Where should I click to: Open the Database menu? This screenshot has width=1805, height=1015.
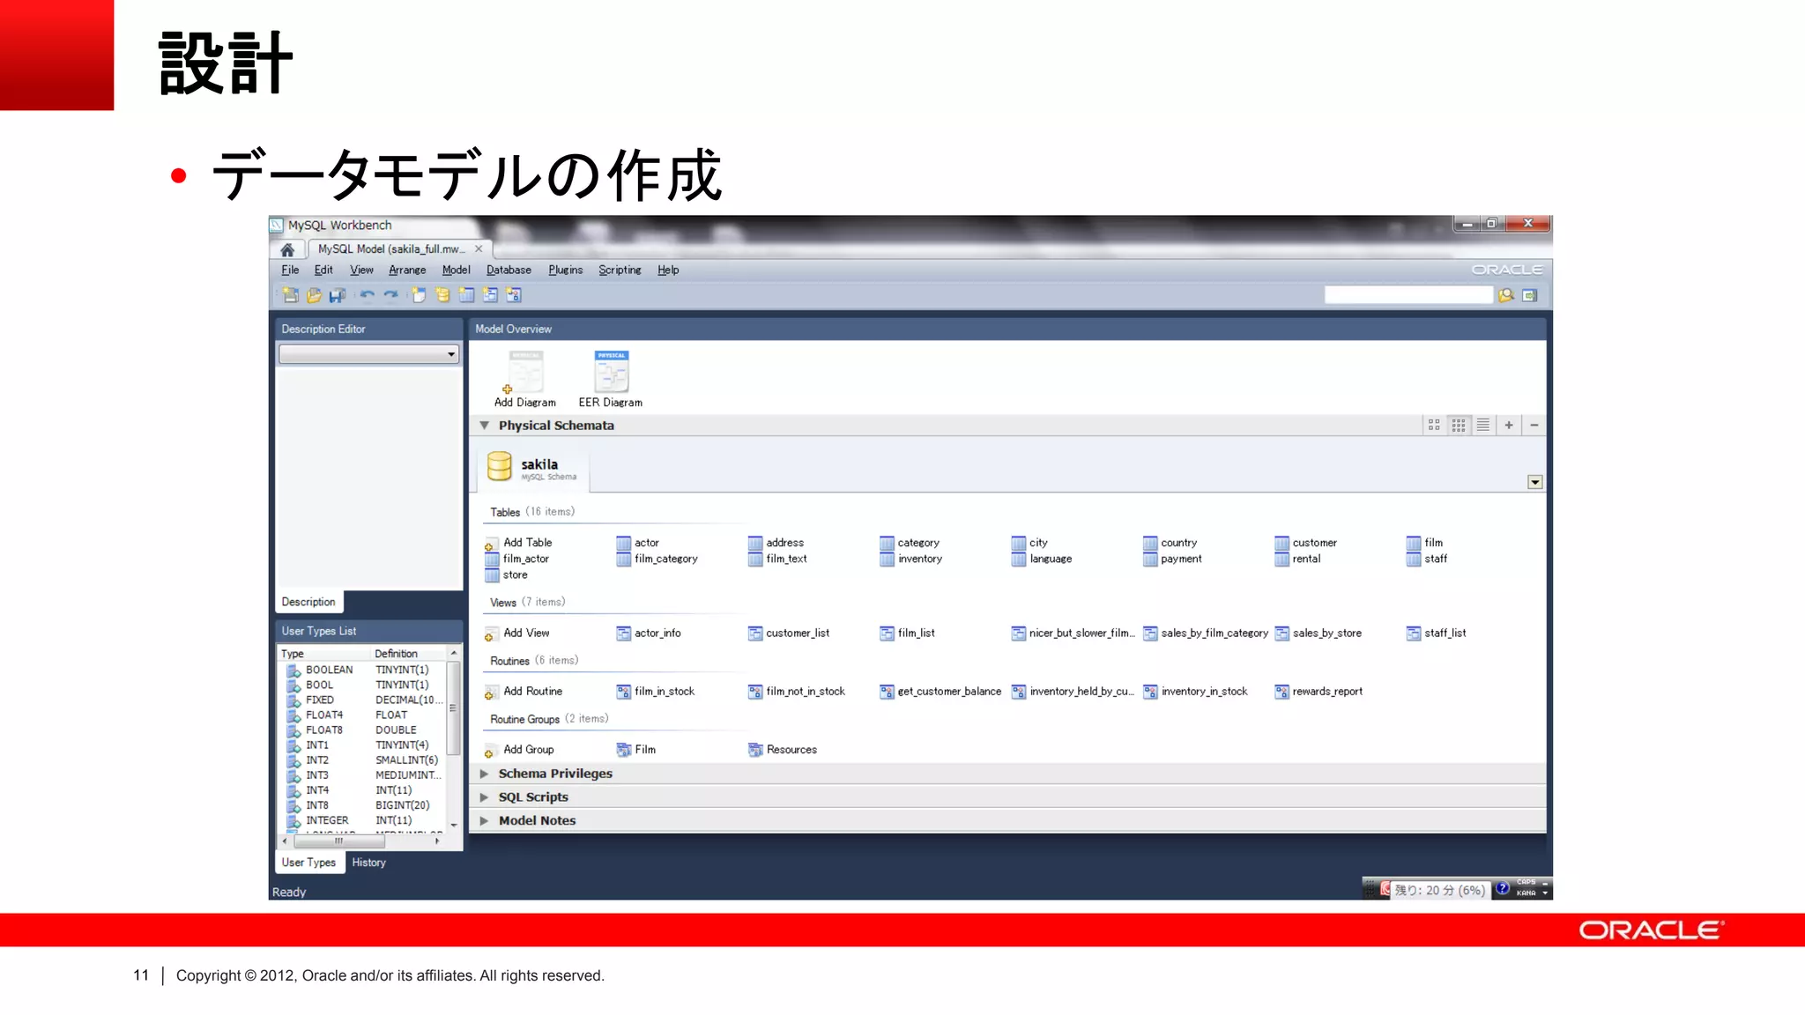point(509,270)
